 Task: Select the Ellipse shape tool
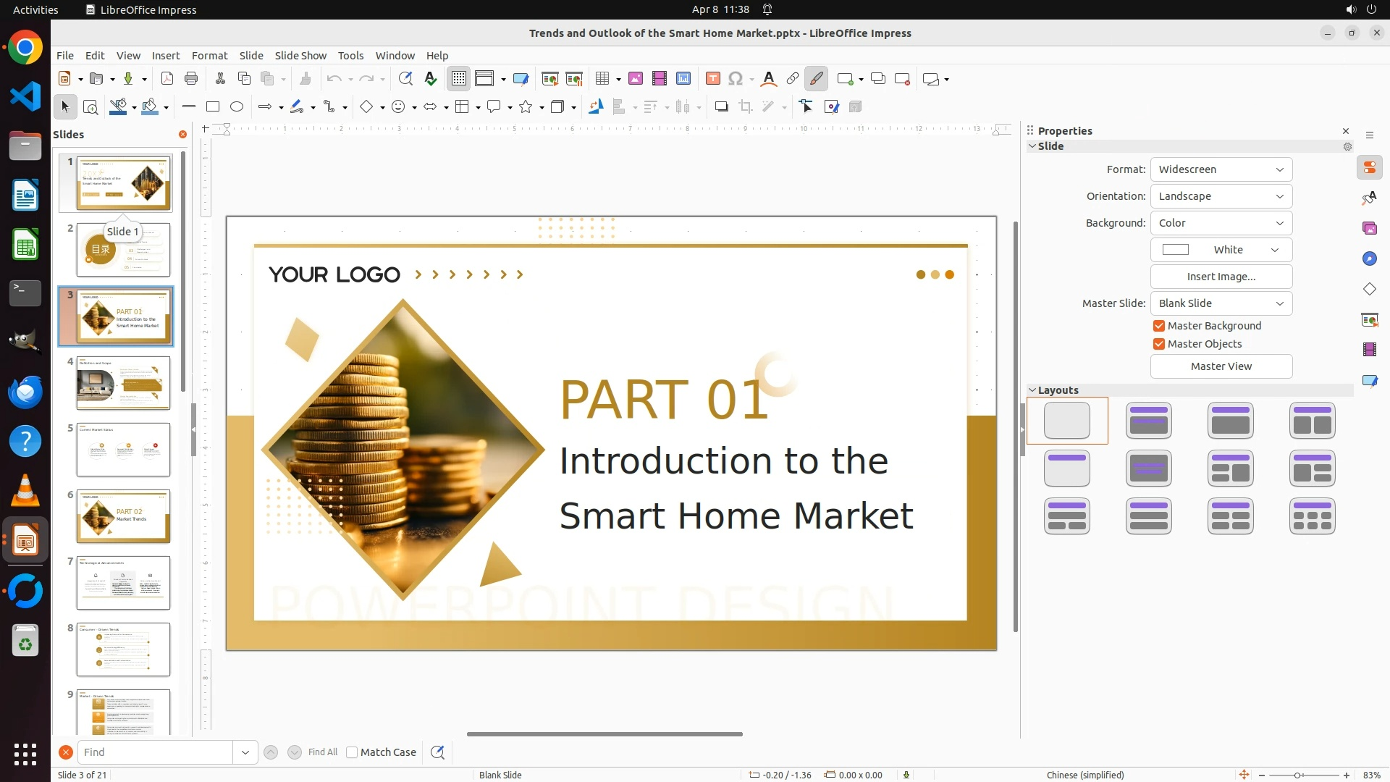point(237,107)
